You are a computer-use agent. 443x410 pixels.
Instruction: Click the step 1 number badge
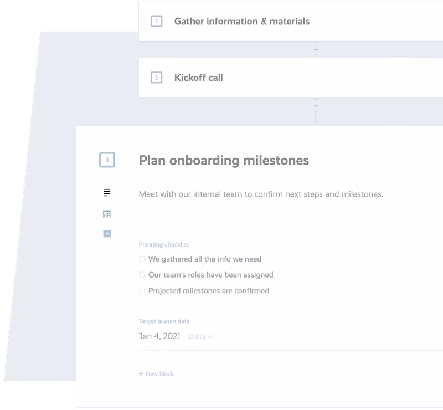[x=156, y=22]
